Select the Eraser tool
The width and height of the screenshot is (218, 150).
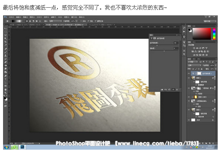[x=5, y=62]
